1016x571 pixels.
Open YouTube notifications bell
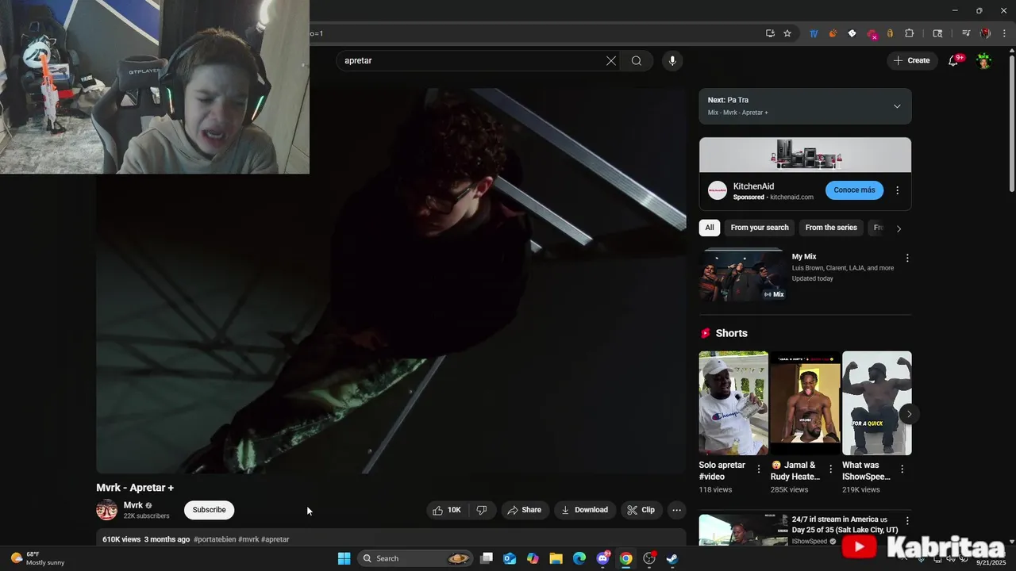pyautogui.click(x=954, y=60)
